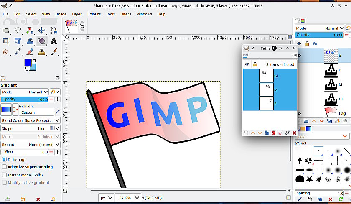
Task: Open the Filters menu
Action: click(x=125, y=14)
